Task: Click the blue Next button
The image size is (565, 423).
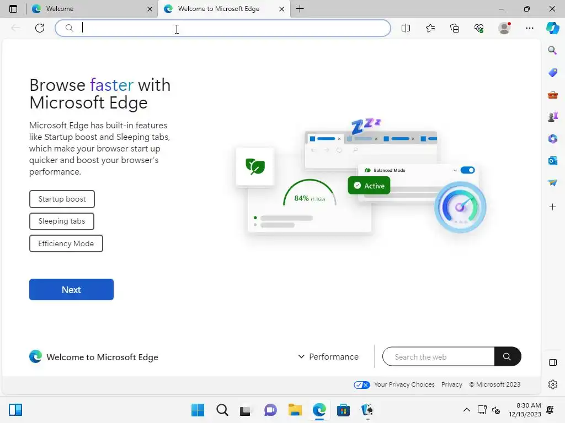Action: (71, 290)
